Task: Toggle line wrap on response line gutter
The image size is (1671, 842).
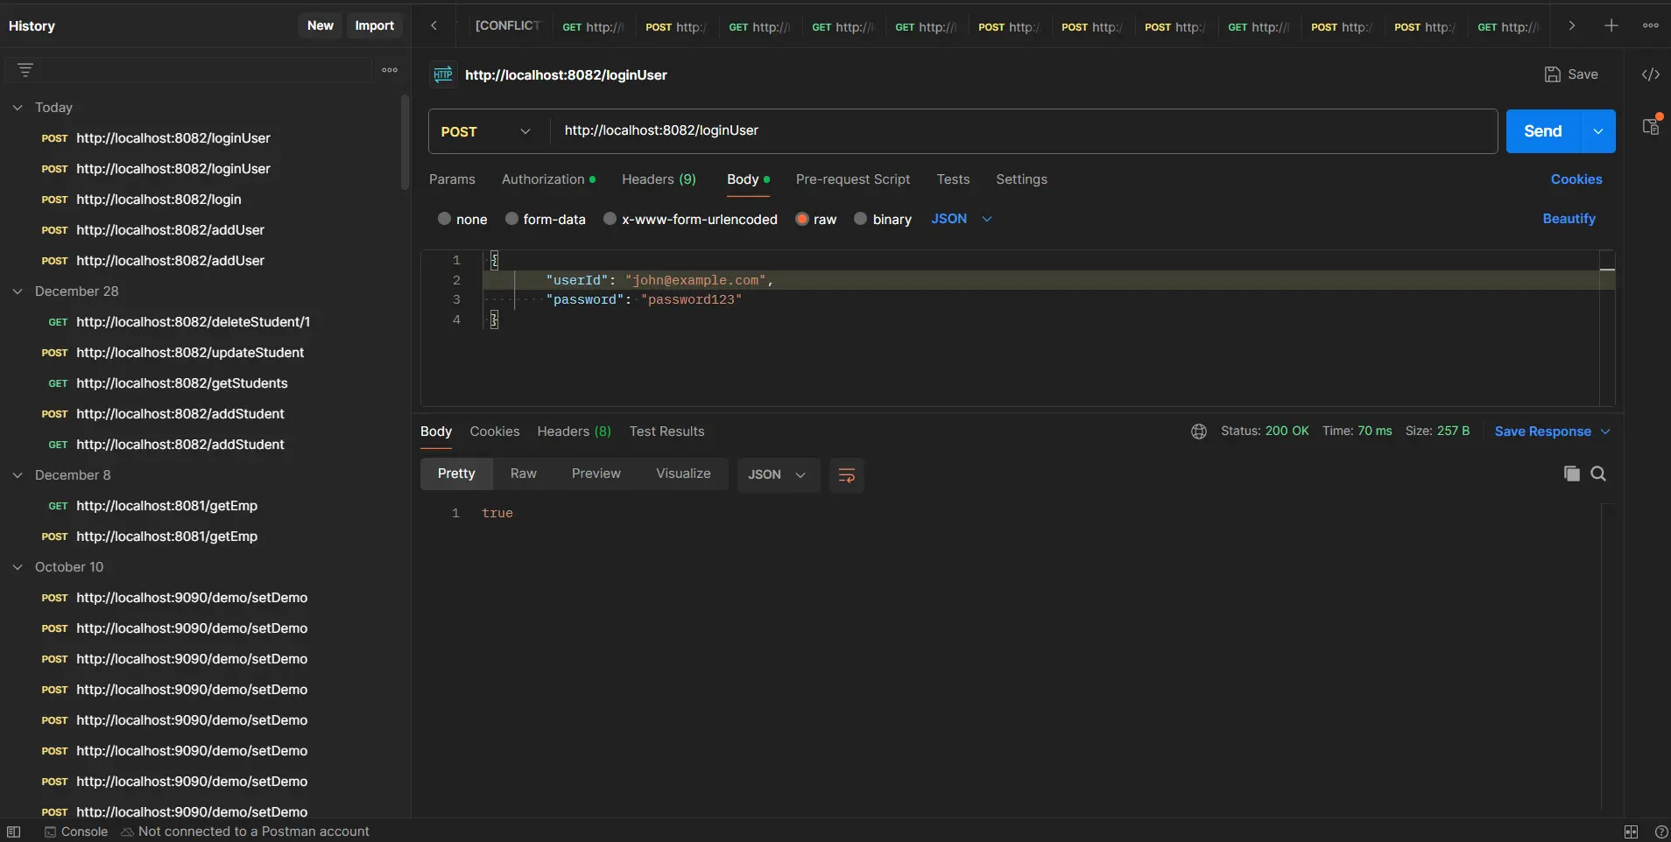Action: pyautogui.click(x=847, y=475)
